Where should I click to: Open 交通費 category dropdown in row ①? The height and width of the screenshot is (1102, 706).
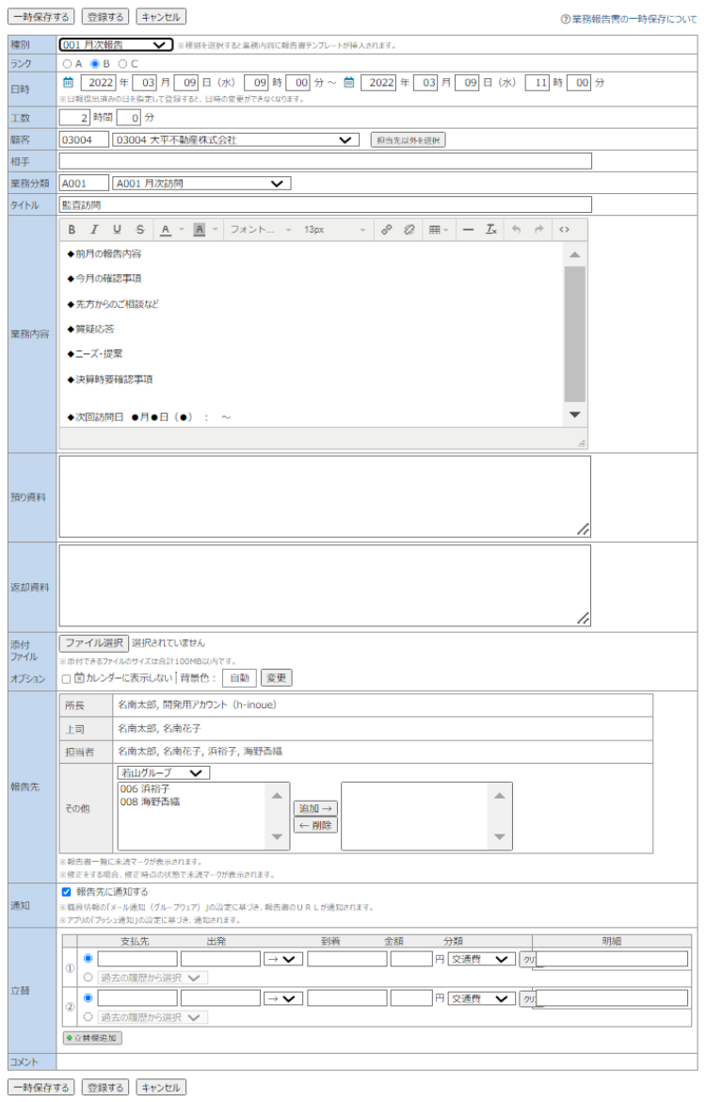click(x=483, y=960)
